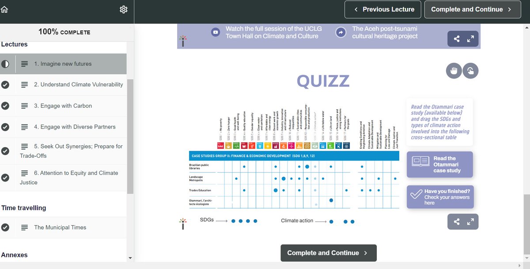Open lecture 2. Understand Climate Vulnerability

[63, 85]
